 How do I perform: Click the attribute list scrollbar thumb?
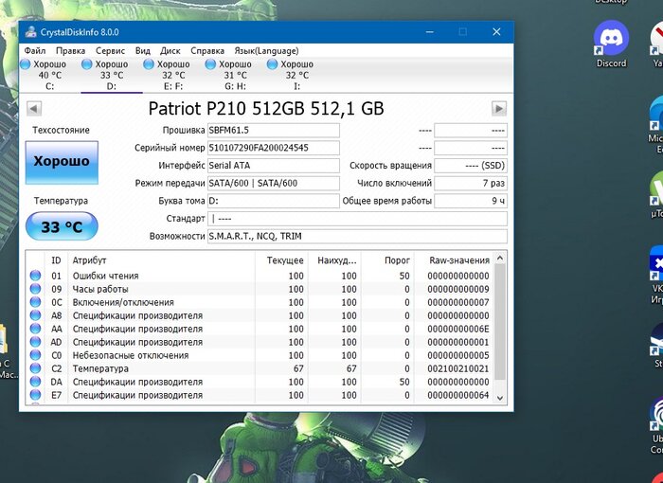[500, 322]
